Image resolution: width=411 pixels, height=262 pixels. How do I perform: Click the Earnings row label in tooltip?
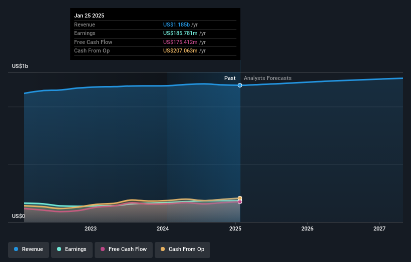tap(85, 33)
